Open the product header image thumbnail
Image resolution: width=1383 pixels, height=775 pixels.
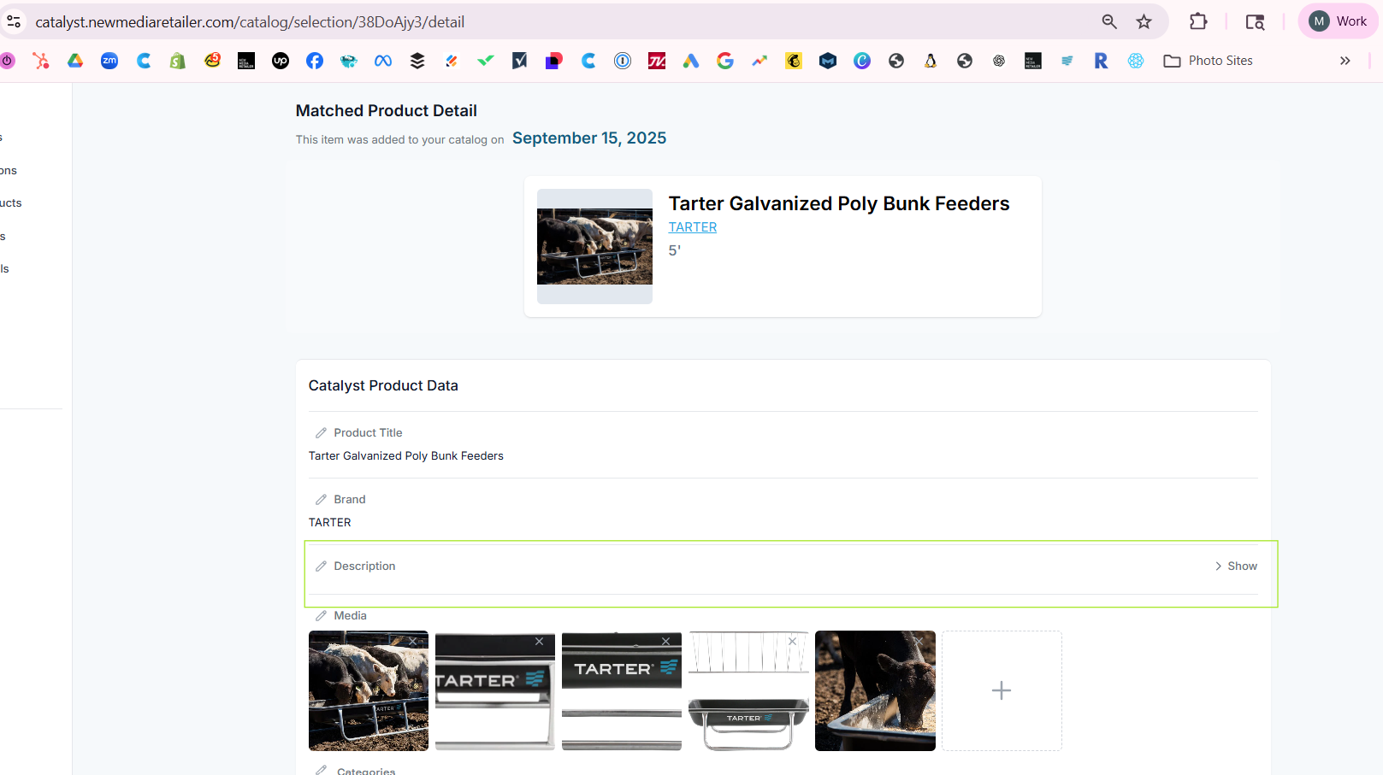pyautogui.click(x=594, y=246)
